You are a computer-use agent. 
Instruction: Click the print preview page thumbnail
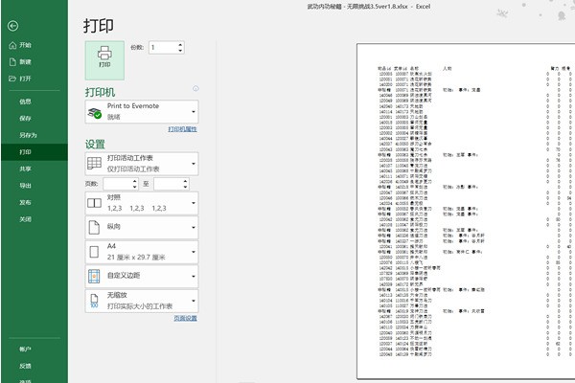pos(466,212)
